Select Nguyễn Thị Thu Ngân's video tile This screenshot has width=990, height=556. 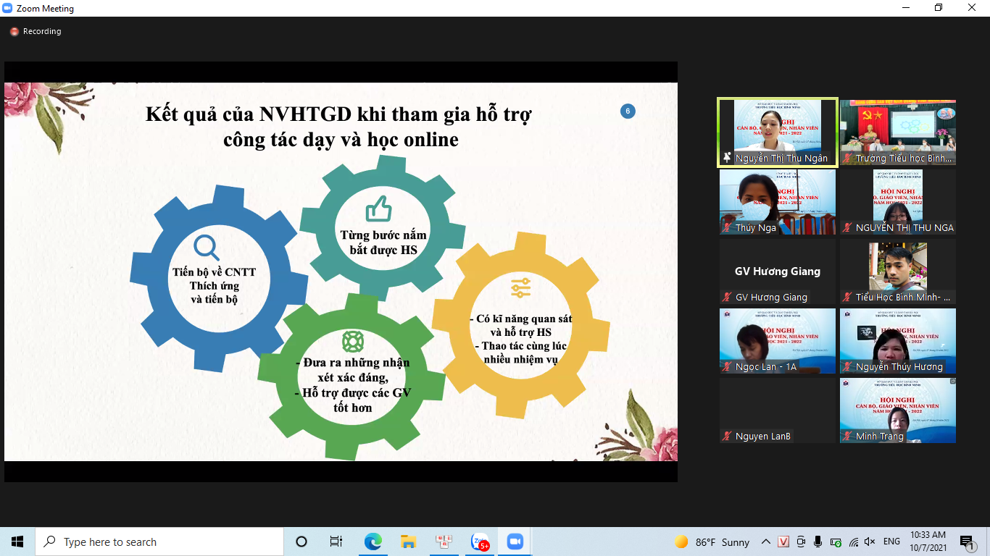coord(778,132)
